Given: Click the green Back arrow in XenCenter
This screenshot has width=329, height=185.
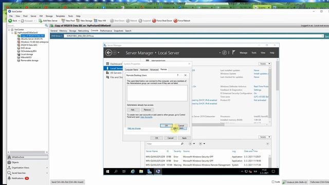Looking at the screenshot, I should [x=10, y=21].
